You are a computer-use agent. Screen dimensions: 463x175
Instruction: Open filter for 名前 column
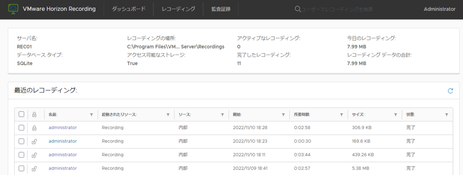(91, 114)
